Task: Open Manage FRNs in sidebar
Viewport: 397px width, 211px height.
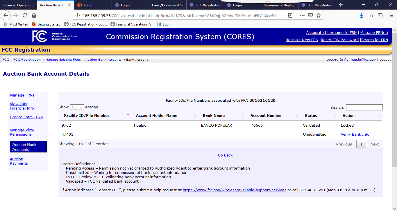Action: coord(22,95)
